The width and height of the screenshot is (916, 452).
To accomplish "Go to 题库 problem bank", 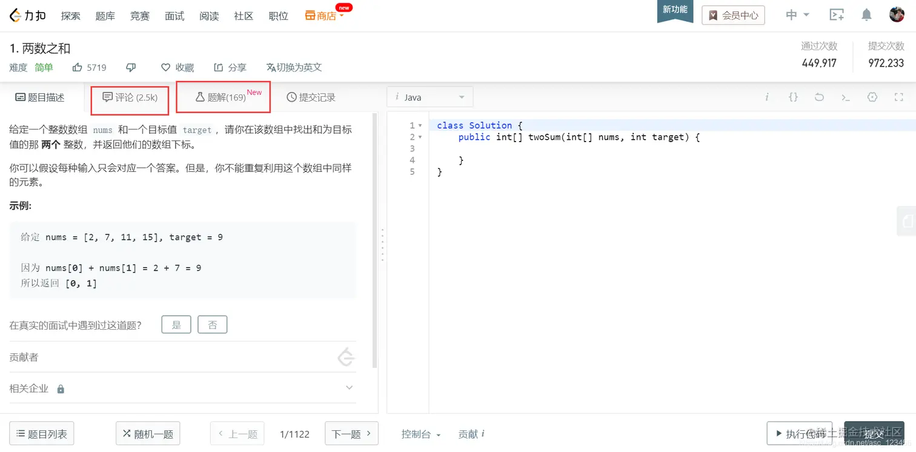I will [x=105, y=16].
